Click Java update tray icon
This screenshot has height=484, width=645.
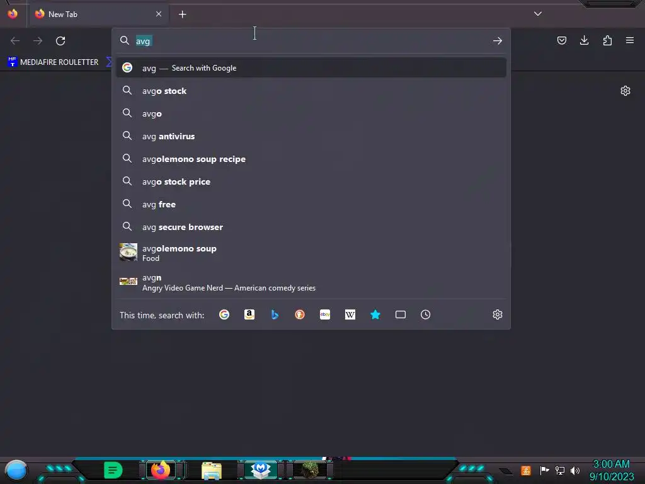coord(526,470)
